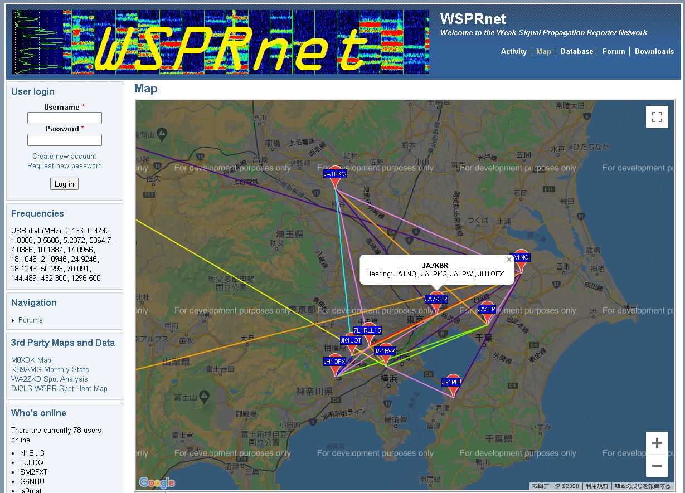Click the Username input field
The image size is (685, 493).
click(x=65, y=118)
